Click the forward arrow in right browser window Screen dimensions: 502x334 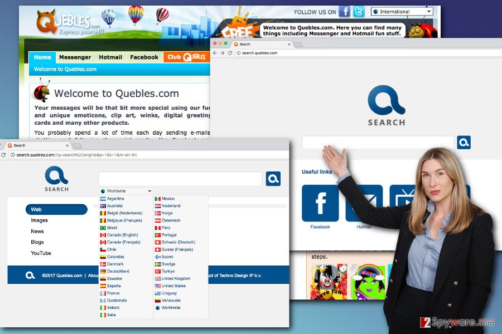[x=223, y=53]
